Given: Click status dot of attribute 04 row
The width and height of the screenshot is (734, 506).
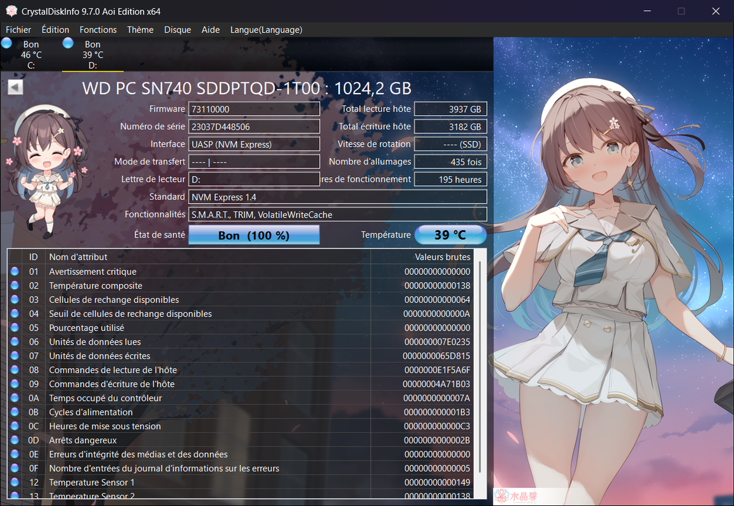Looking at the screenshot, I should point(15,313).
